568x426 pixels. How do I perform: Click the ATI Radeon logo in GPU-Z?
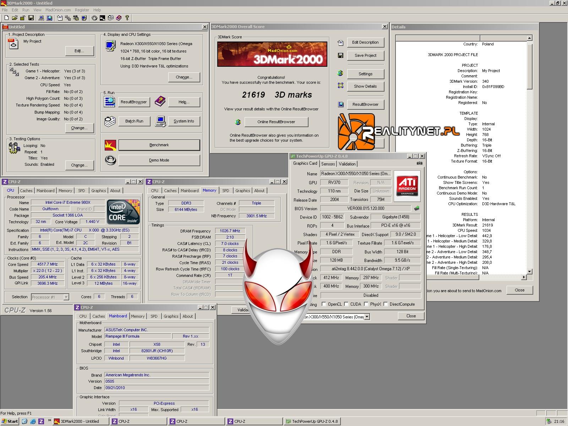click(x=407, y=186)
